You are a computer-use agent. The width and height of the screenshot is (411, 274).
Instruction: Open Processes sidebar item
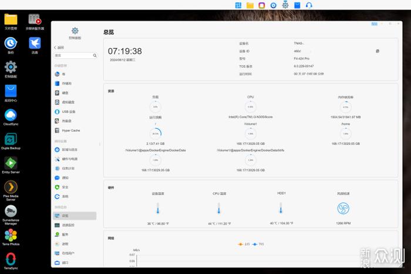coord(75,244)
